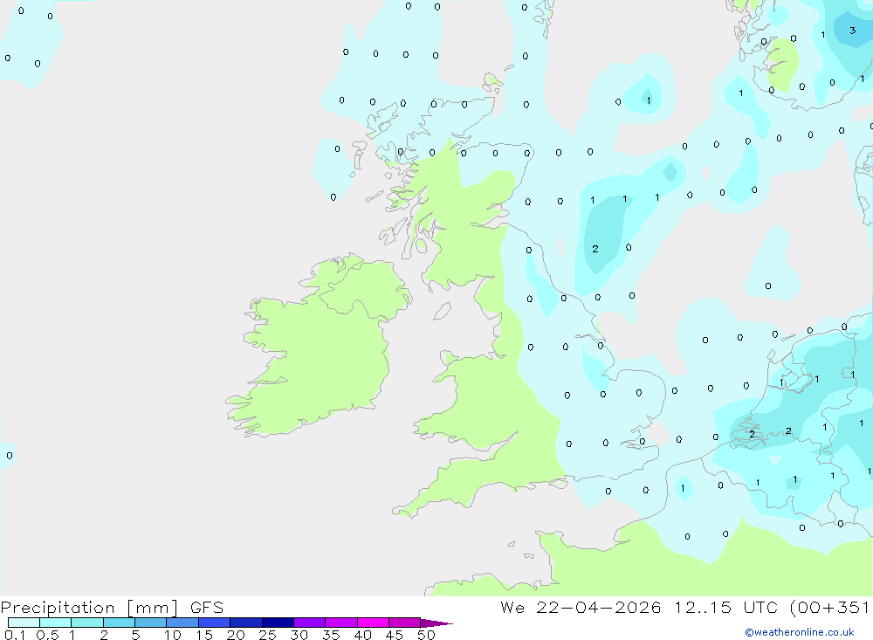873x640 pixels.
Task: Click the 25–30 mm navy legend swatch
Action: coord(278,623)
